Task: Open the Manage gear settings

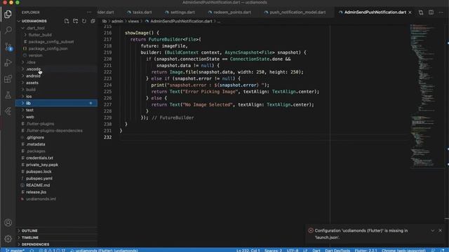Action: tap(8, 239)
